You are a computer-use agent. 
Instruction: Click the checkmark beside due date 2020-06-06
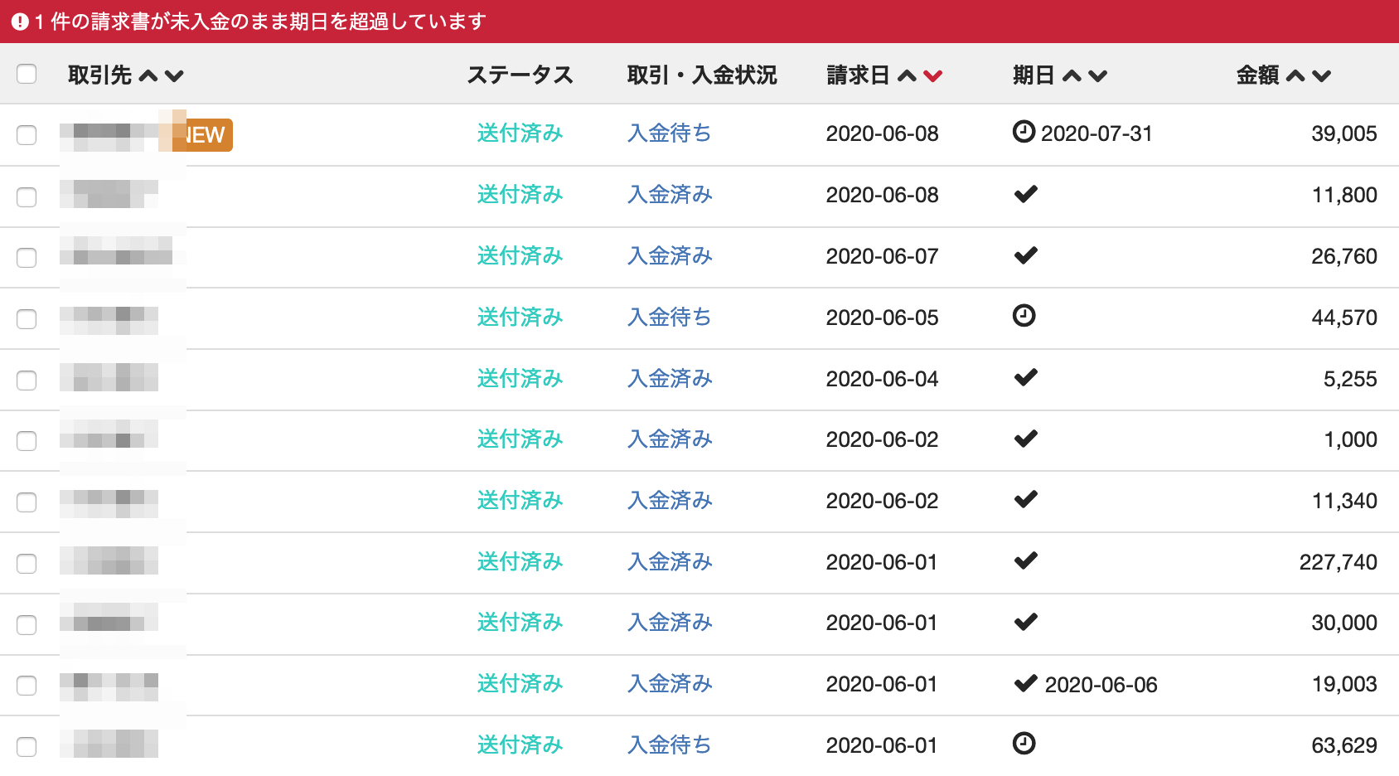point(1025,683)
